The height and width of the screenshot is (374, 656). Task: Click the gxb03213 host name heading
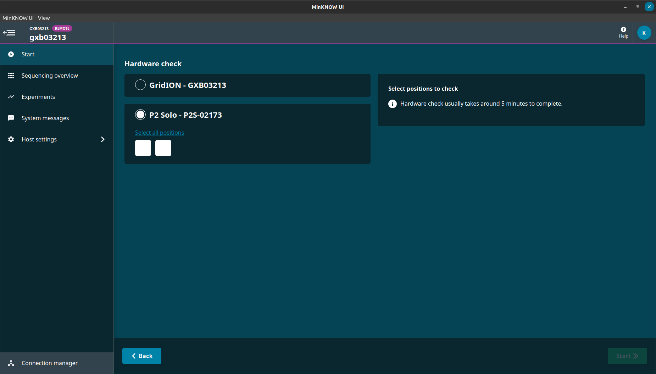(48, 38)
